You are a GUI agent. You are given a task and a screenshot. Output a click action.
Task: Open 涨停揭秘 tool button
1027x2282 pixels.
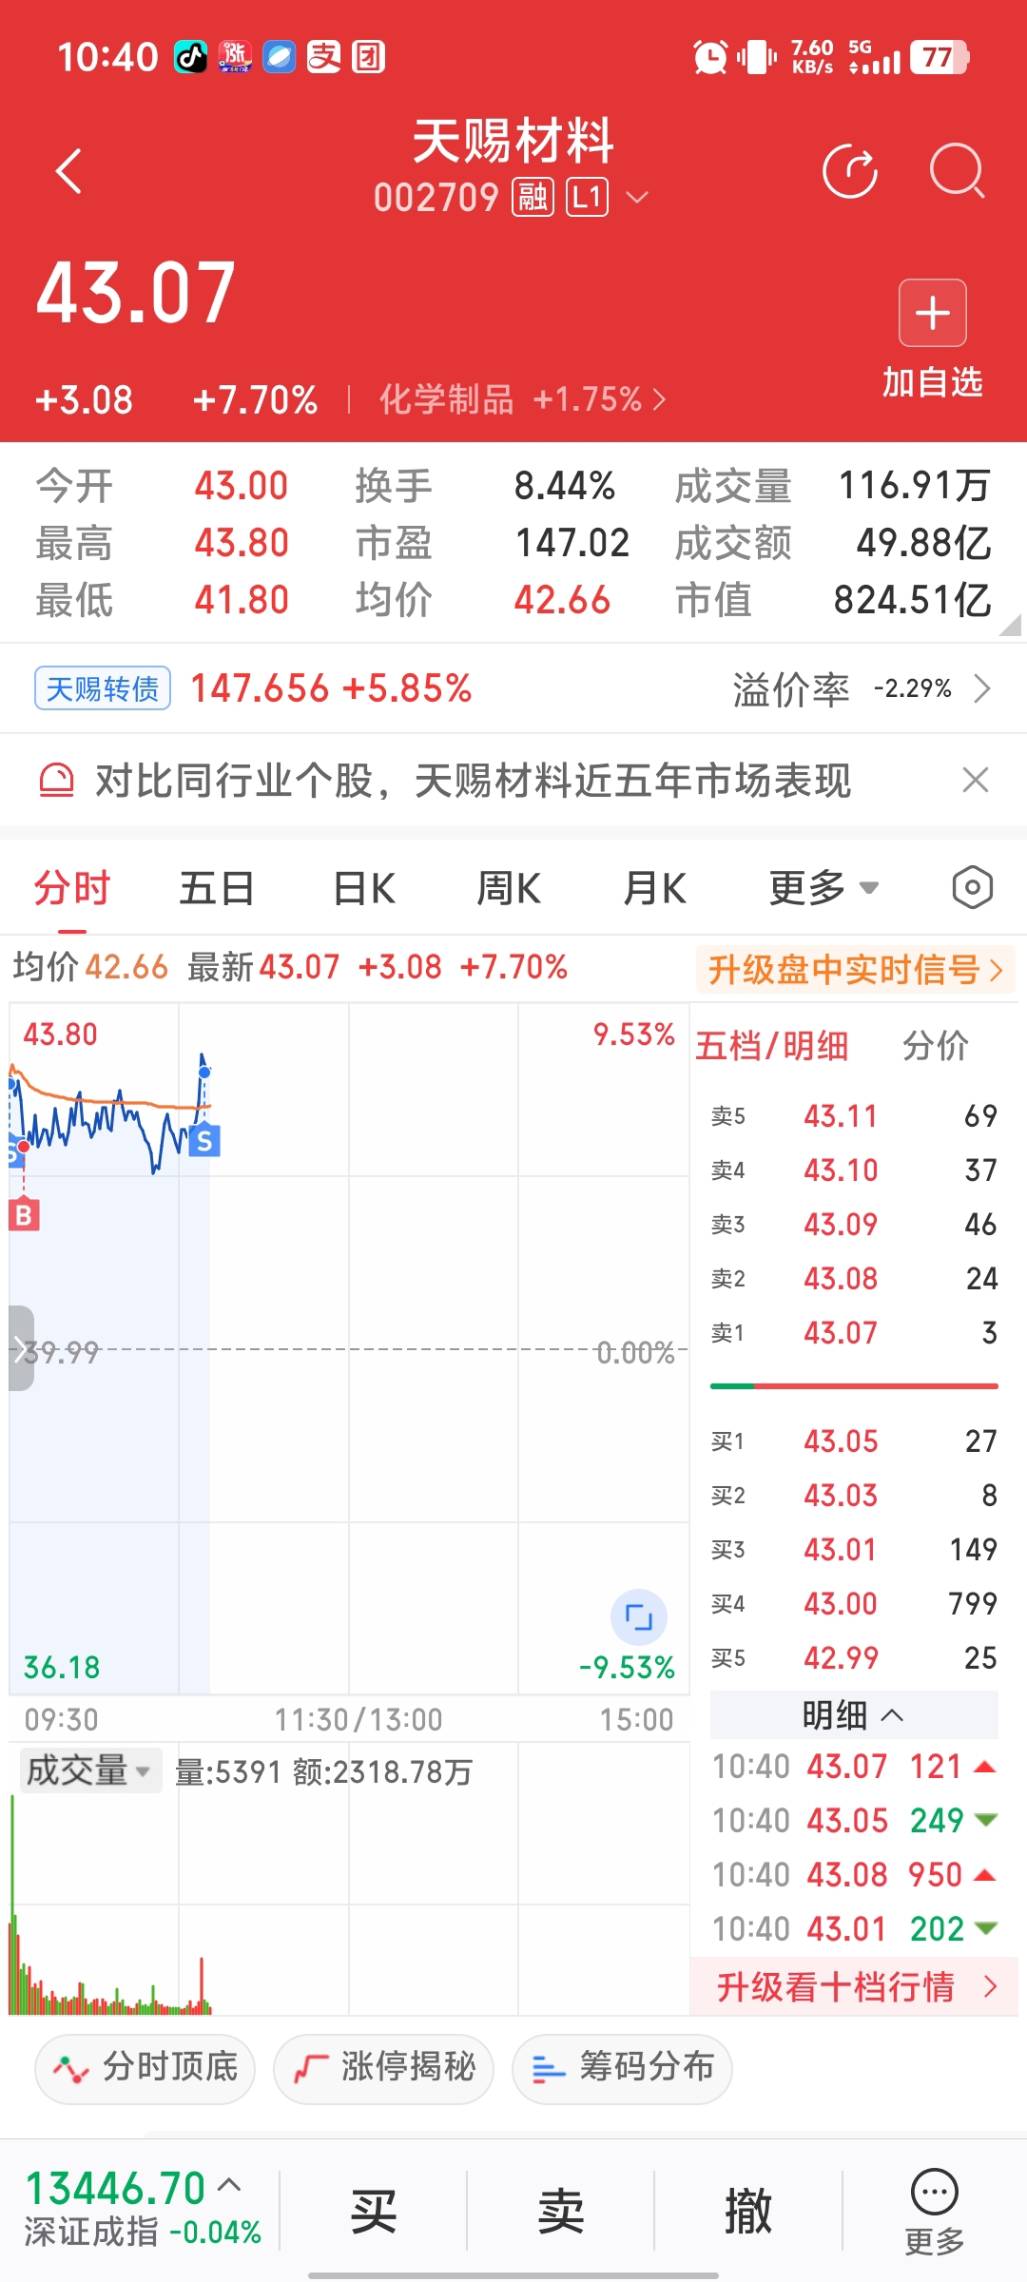[384, 2067]
